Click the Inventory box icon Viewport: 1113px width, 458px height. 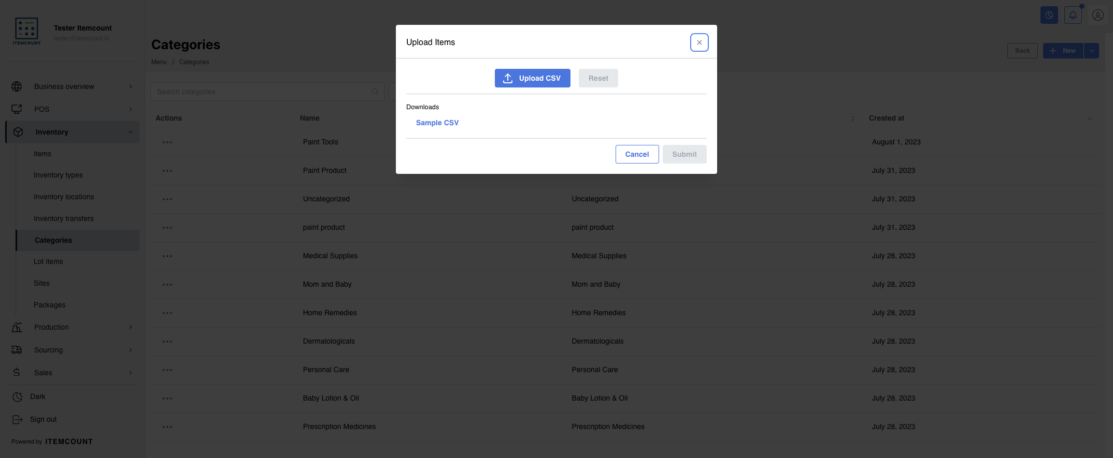click(x=18, y=132)
